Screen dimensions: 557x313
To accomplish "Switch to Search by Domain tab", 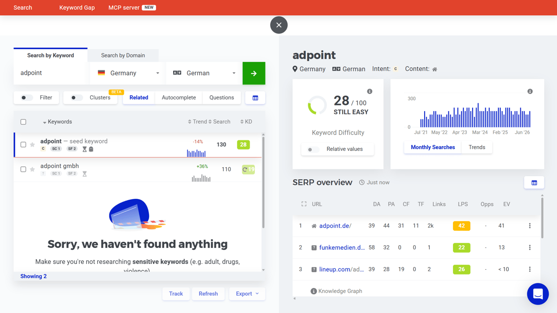I will coord(123,55).
